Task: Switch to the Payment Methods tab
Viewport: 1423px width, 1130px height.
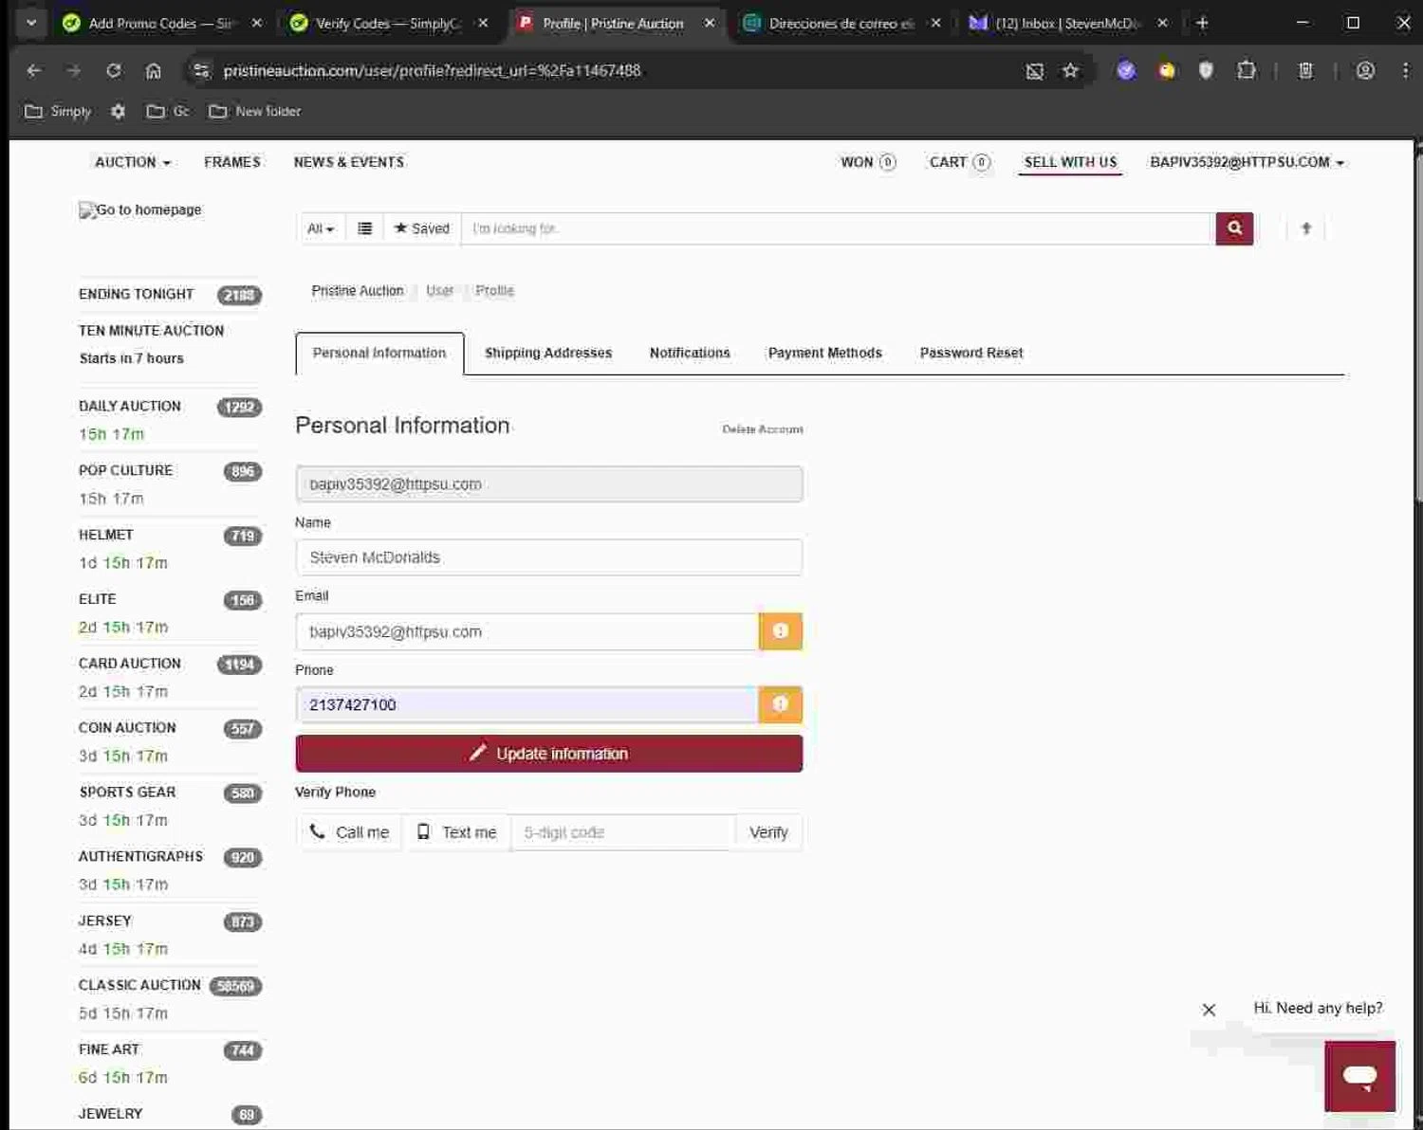Action: tap(824, 353)
